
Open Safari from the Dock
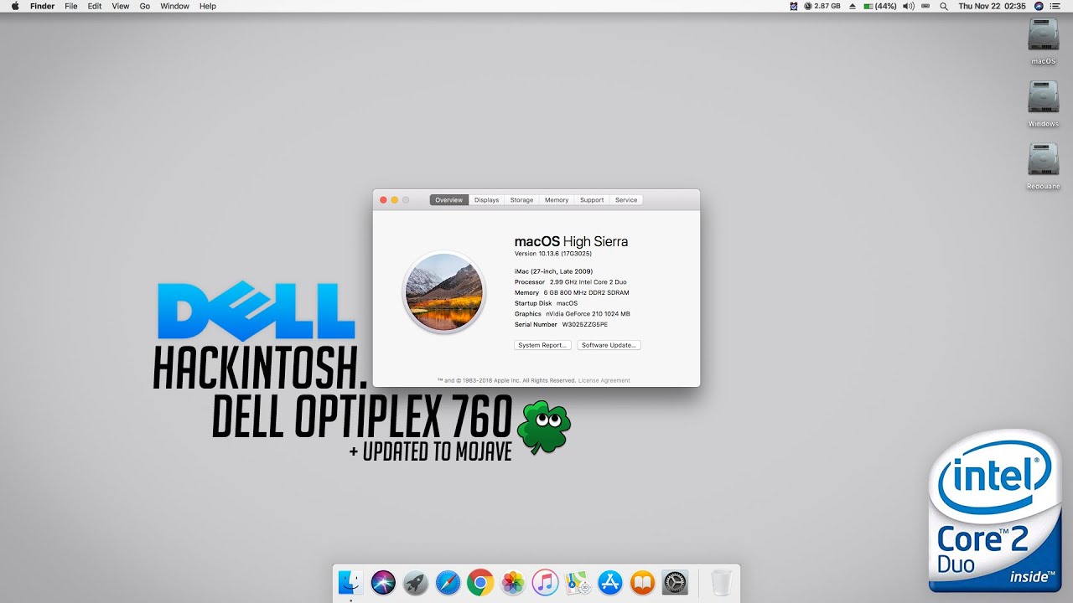[x=448, y=582]
